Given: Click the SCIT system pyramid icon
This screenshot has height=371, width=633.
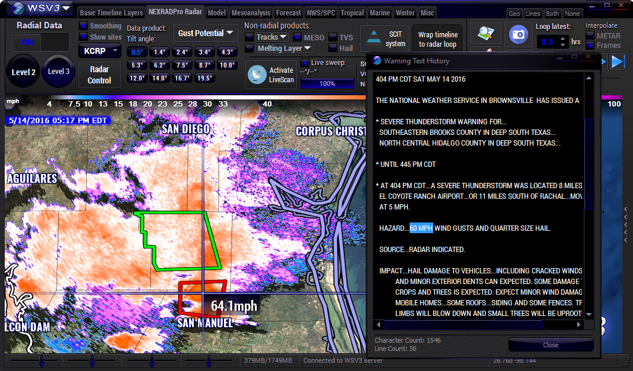Looking at the screenshot, I should (373, 37).
